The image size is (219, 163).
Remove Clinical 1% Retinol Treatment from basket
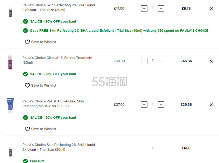pos(211,61)
